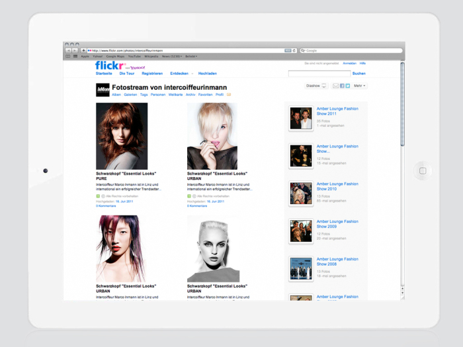463x347 pixels.
Task: Click 0 Kommentare under PURE photo
Action: point(106,206)
